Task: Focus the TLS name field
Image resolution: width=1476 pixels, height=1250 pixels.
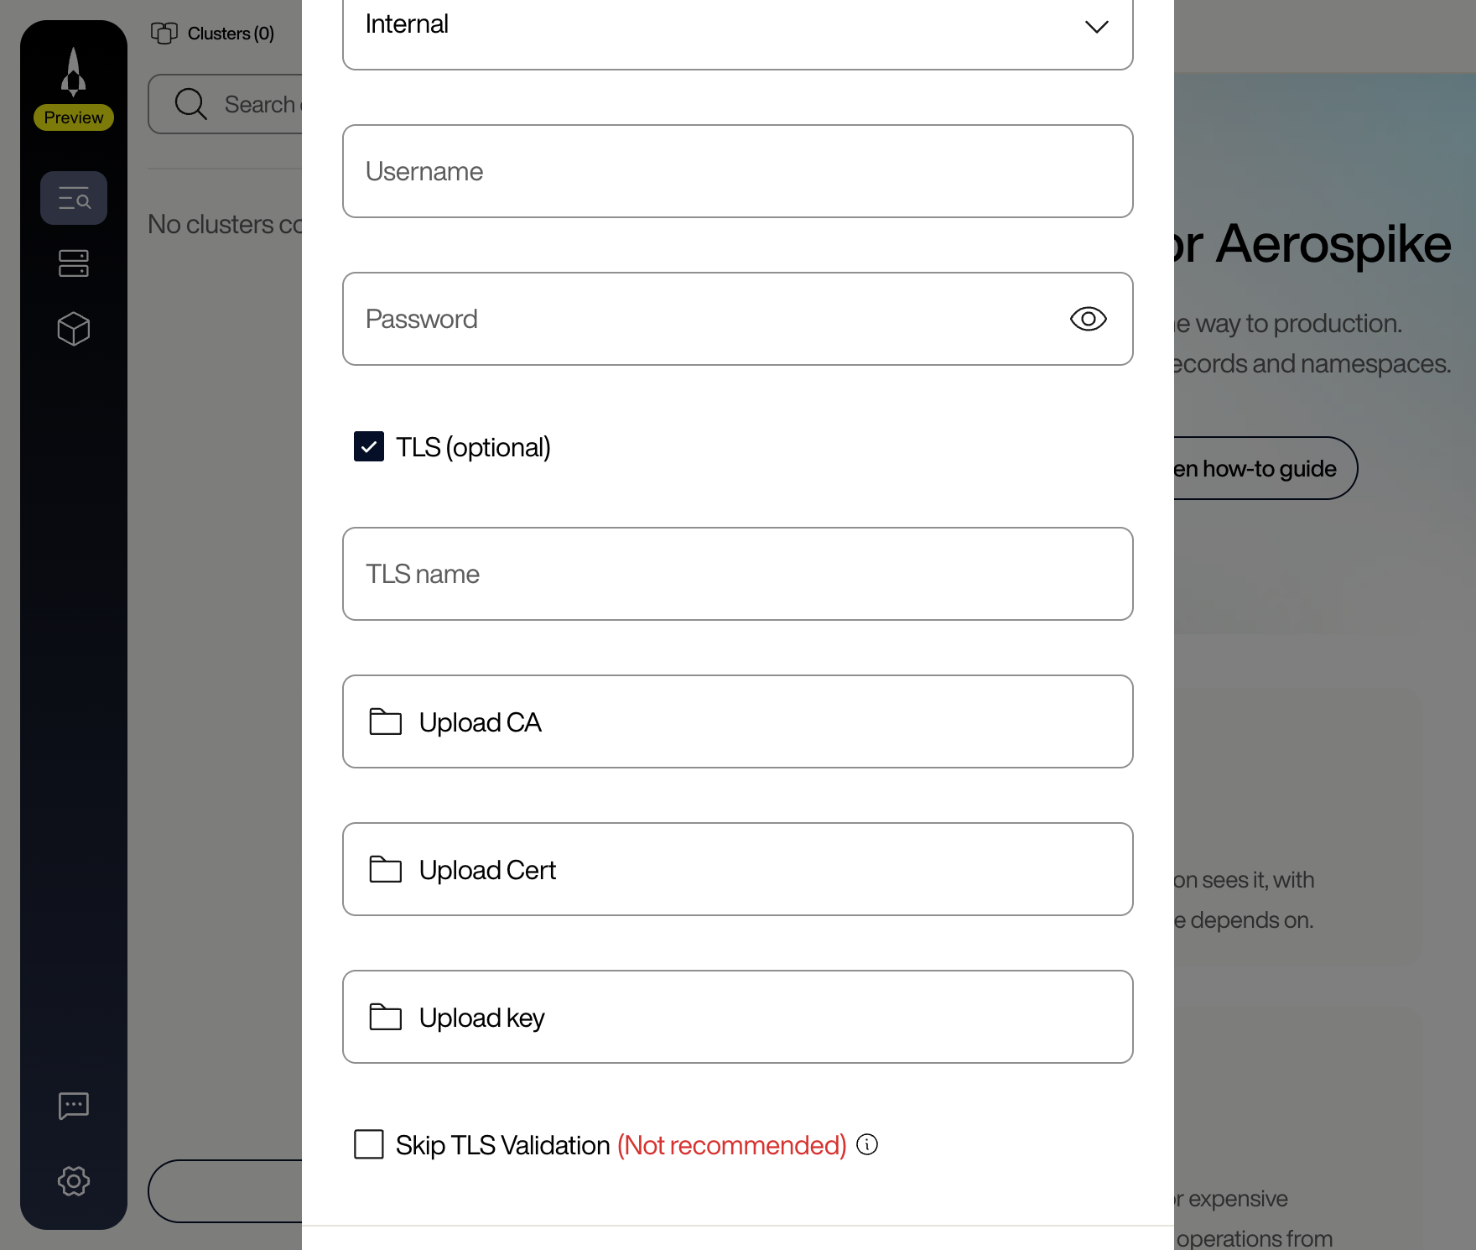Action: 738,574
